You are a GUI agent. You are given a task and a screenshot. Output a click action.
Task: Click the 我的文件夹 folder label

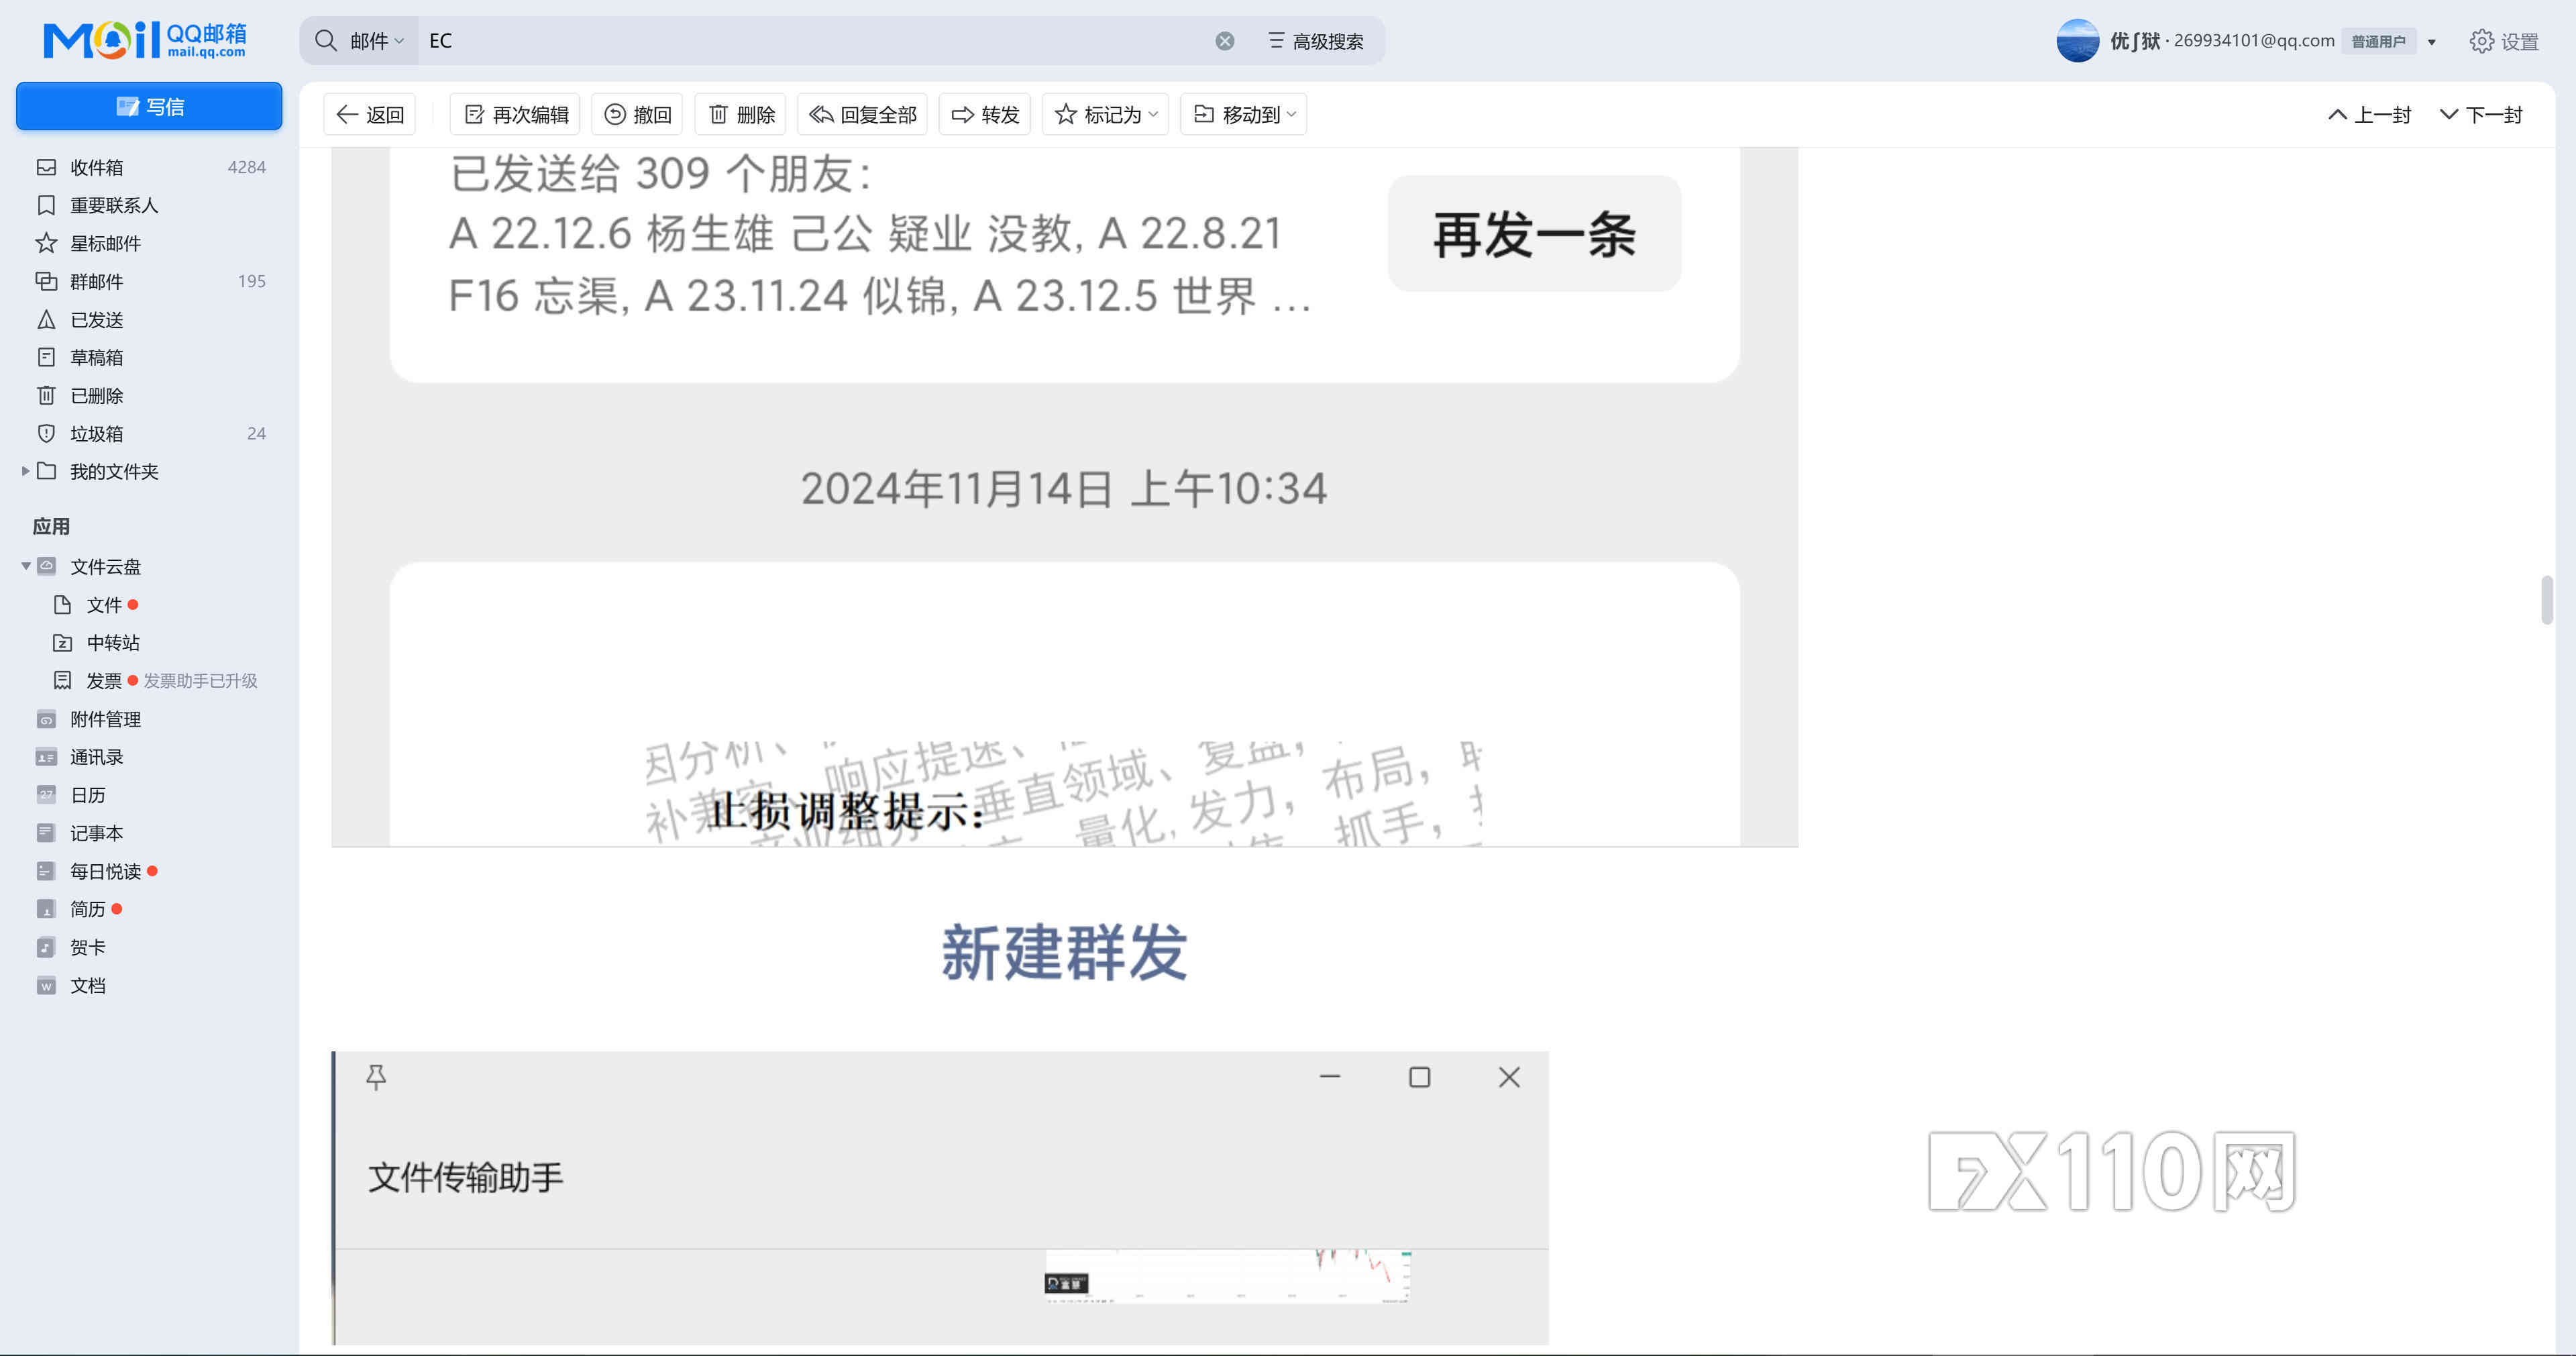(x=114, y=471)
